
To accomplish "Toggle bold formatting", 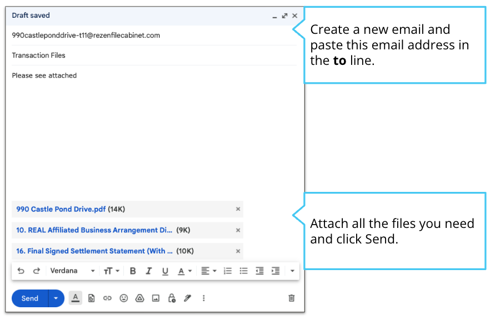I will point(133,271).
